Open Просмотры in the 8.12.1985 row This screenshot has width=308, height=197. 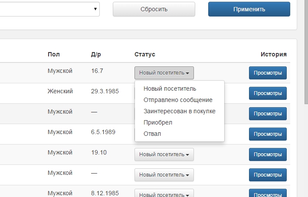click(x=268, y=194)
